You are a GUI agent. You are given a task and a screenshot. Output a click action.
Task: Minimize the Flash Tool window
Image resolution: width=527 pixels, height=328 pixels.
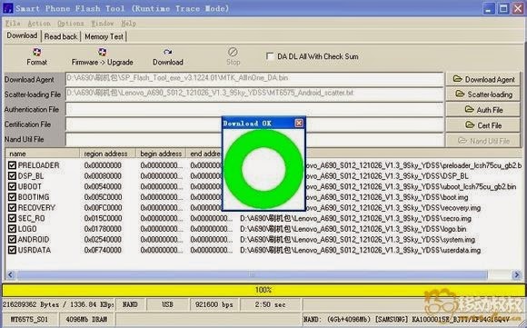489,8
